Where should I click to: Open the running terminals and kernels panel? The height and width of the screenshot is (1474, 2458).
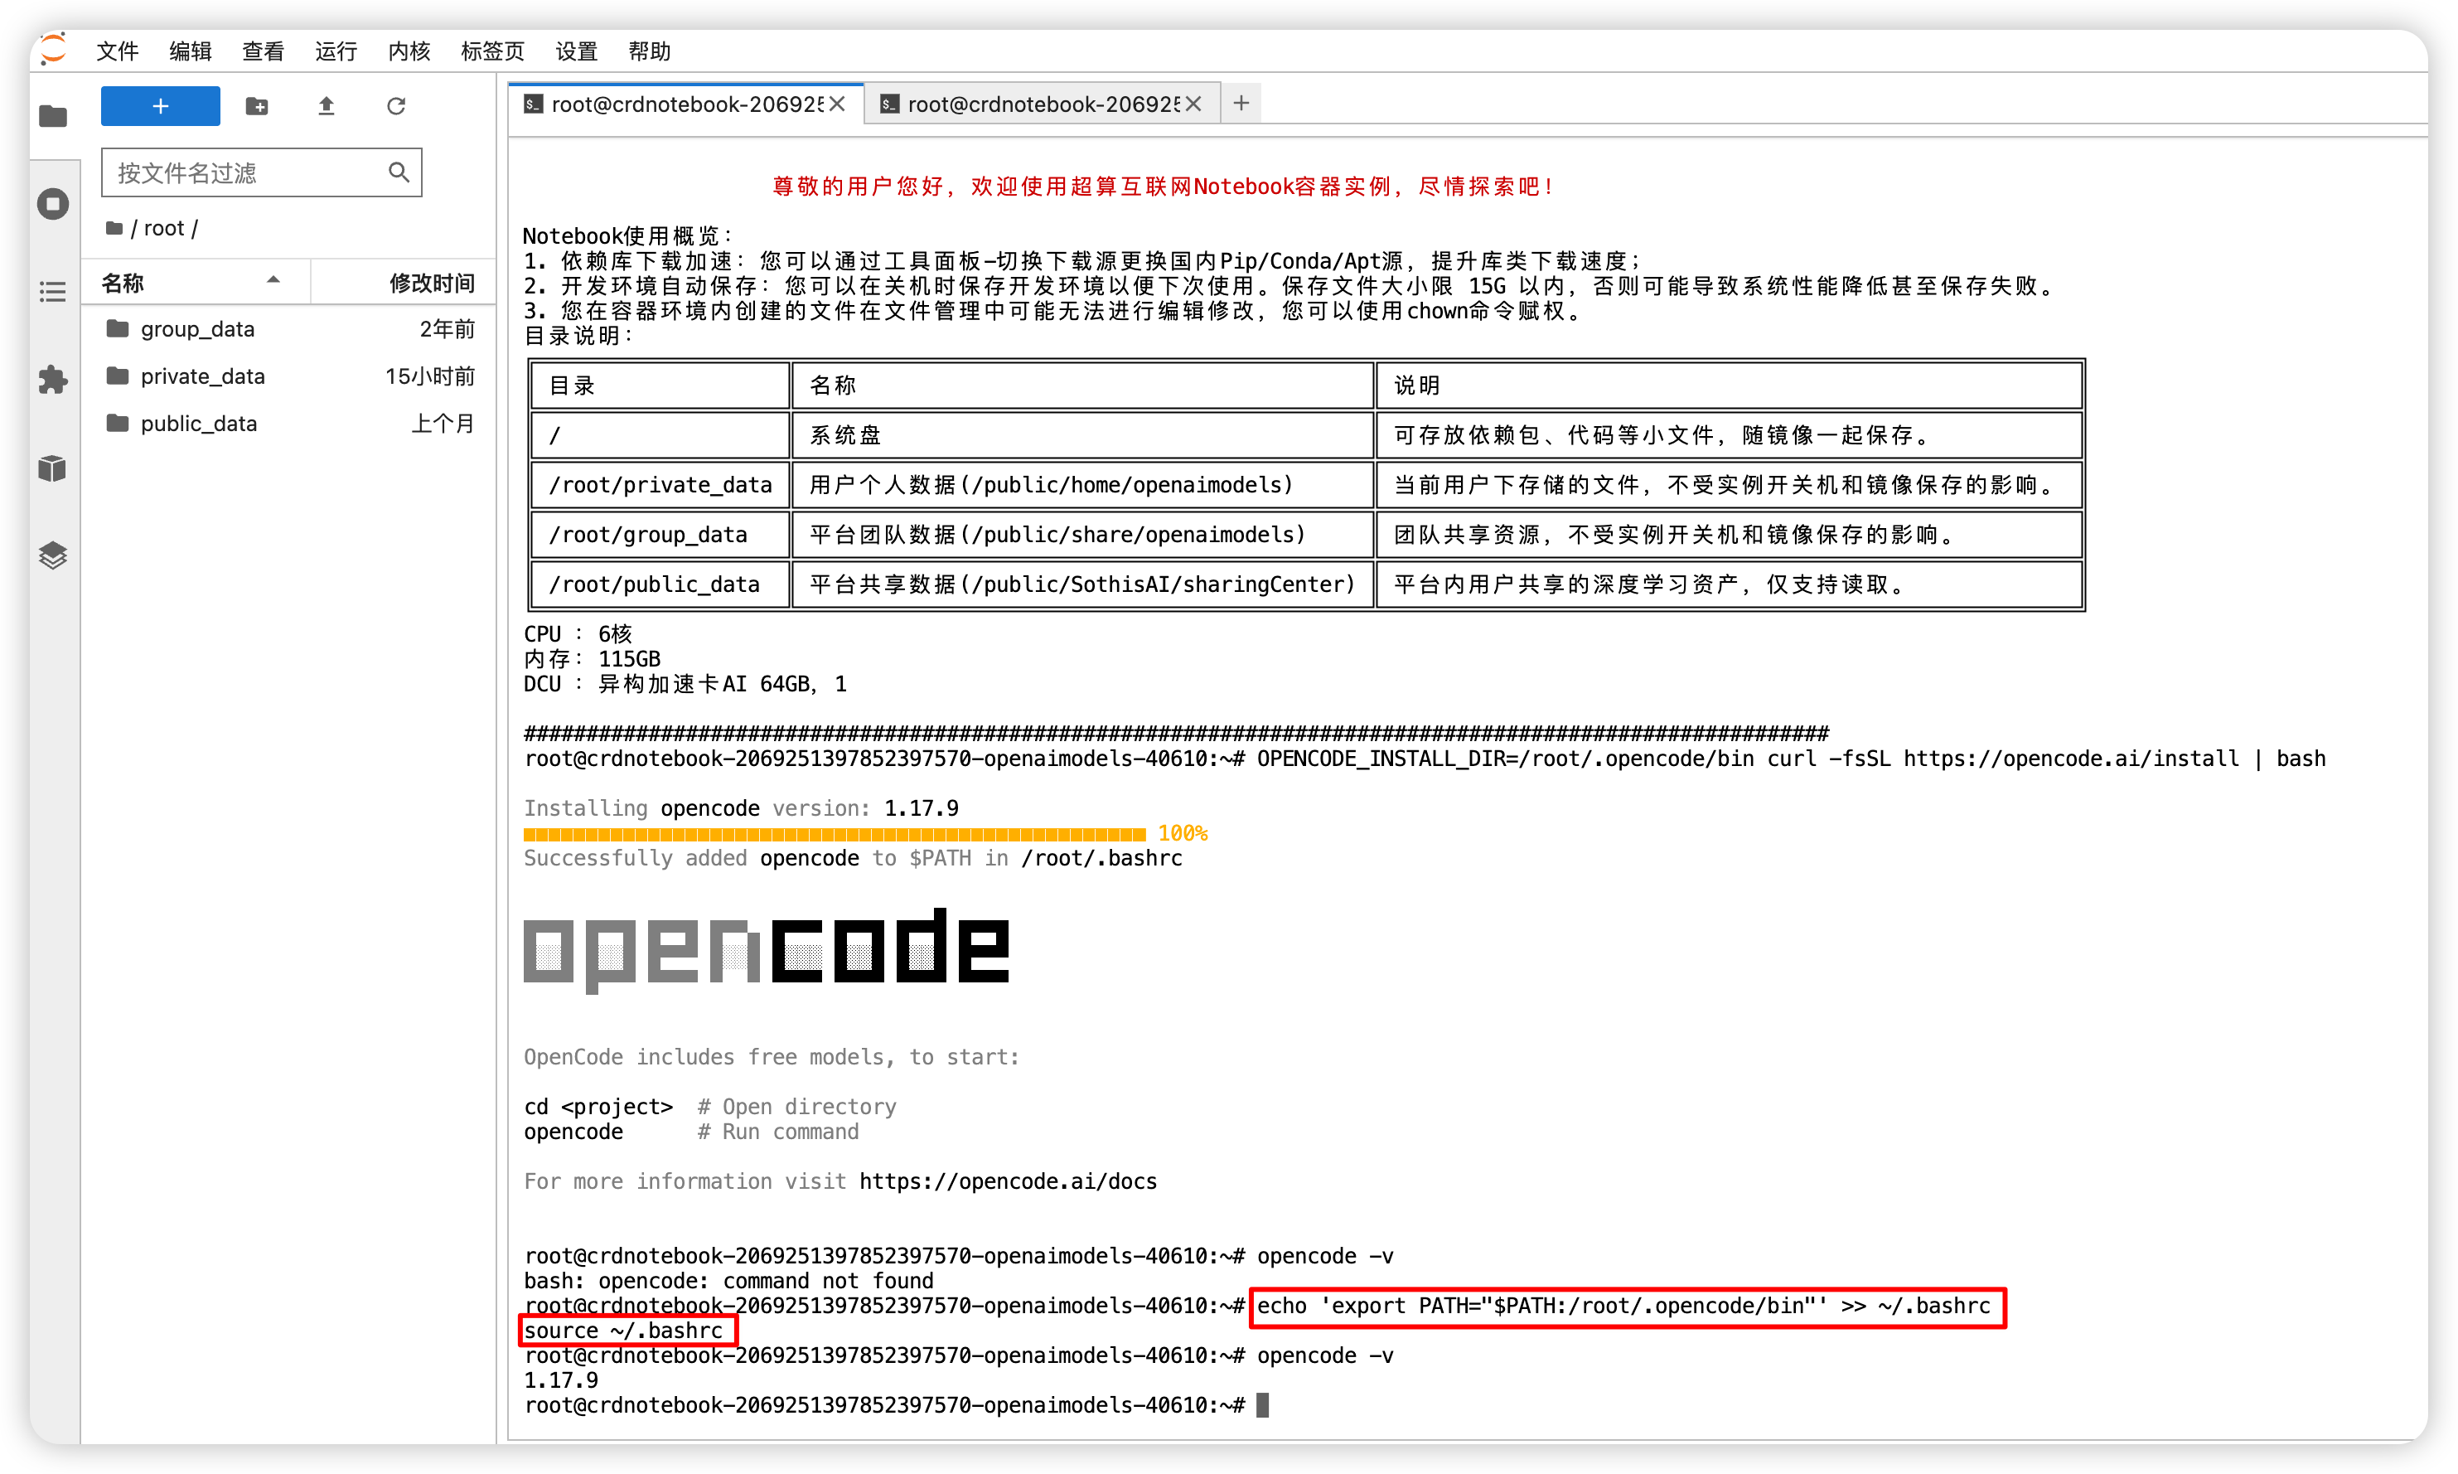(54, 204)
